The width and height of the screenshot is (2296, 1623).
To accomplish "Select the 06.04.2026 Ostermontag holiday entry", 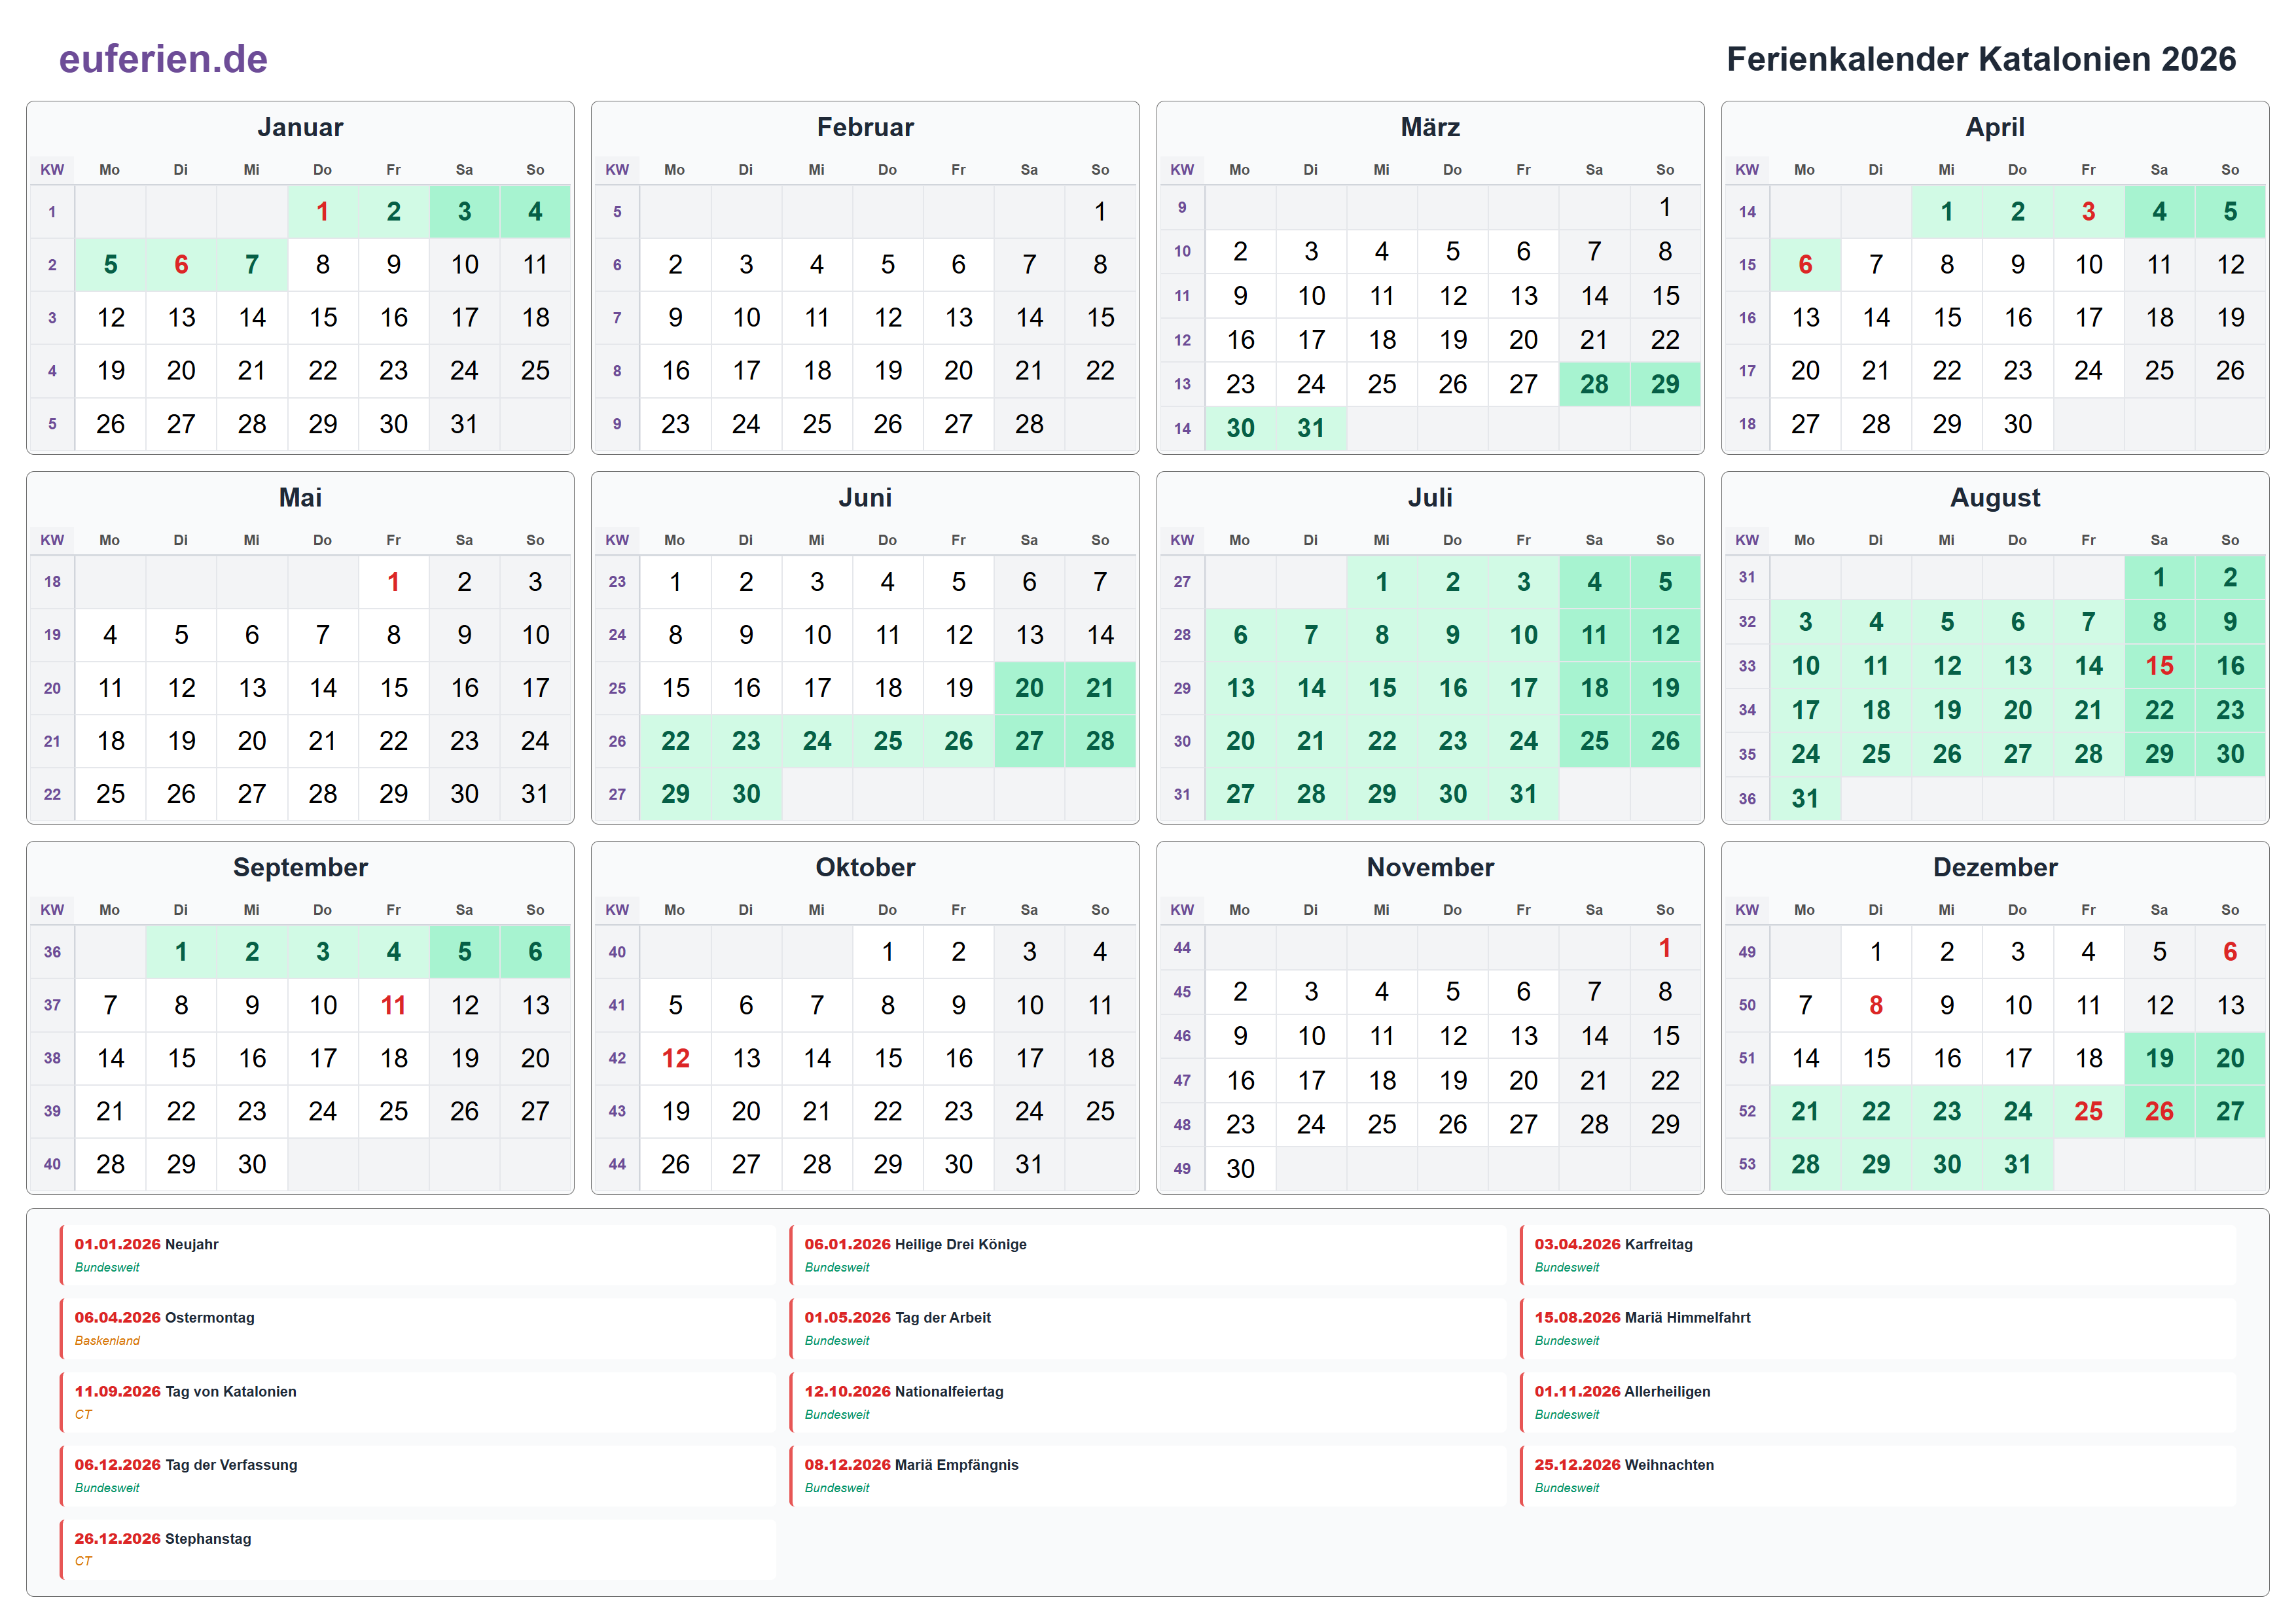I will tap(418, 1328).
